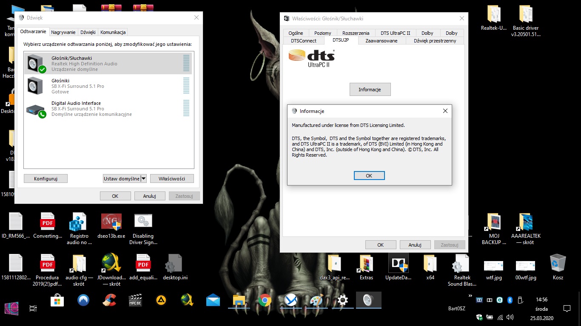Viewport: 581px width, 326px height.
Task: Click the Właściwości button
Action: pyautogui.click(x=172, y=179)
